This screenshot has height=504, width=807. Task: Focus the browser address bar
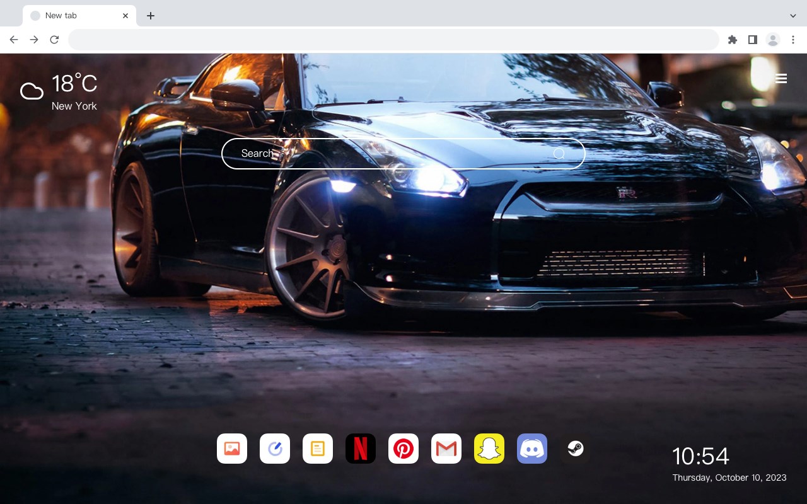393,40
